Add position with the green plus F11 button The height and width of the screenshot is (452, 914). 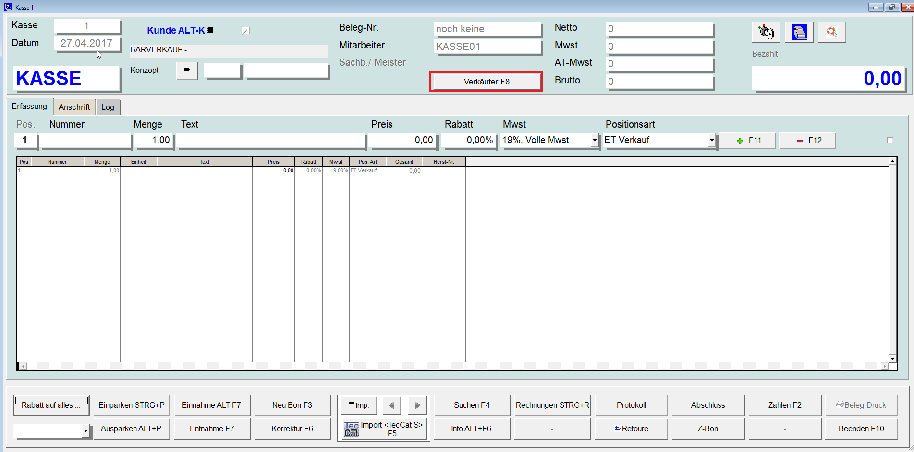pos(747,141)
